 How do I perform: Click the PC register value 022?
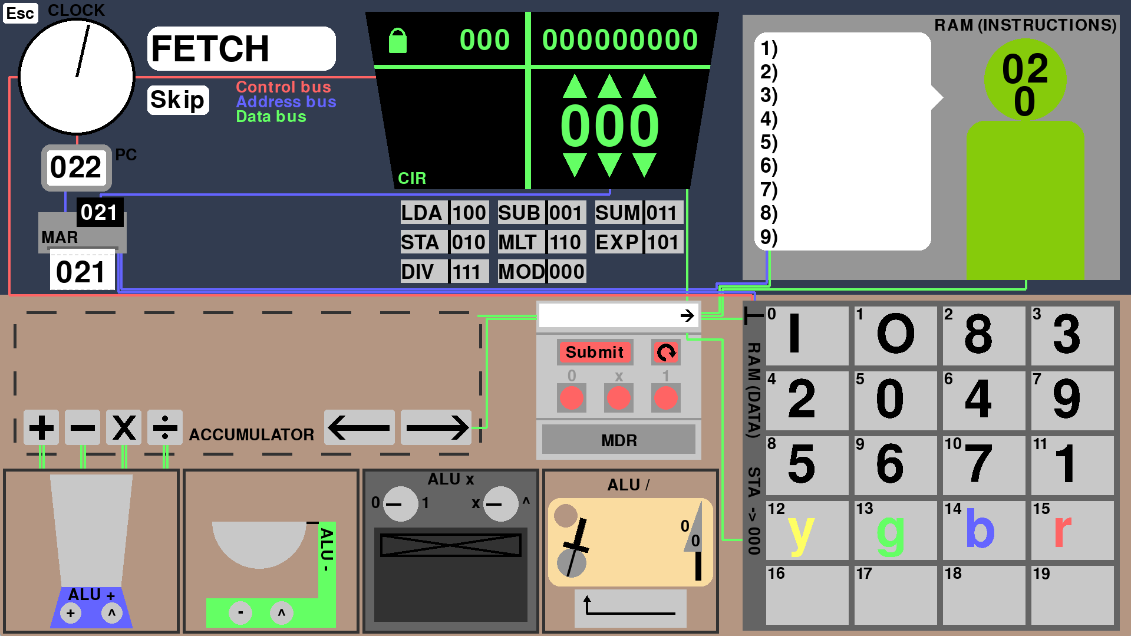coord(76,167)
